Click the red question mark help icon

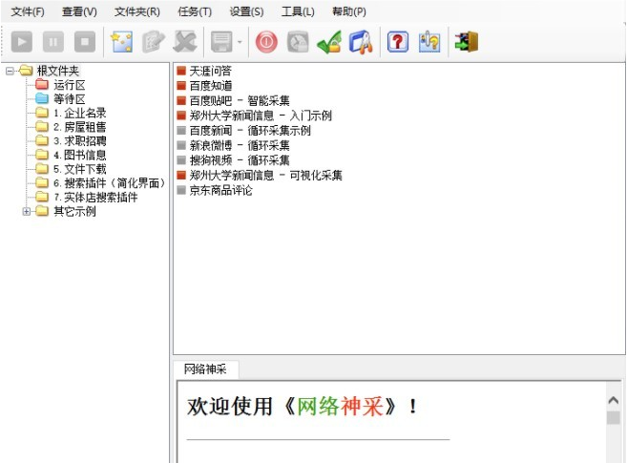click(x=397, y=42)
